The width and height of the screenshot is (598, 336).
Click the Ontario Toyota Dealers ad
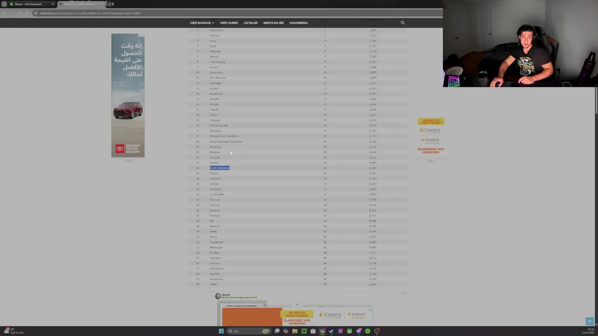(x=128, y=95)
